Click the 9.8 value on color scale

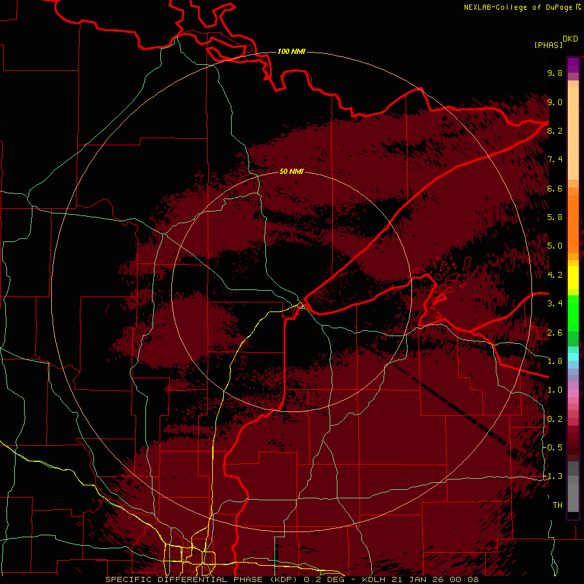point(555,73)
